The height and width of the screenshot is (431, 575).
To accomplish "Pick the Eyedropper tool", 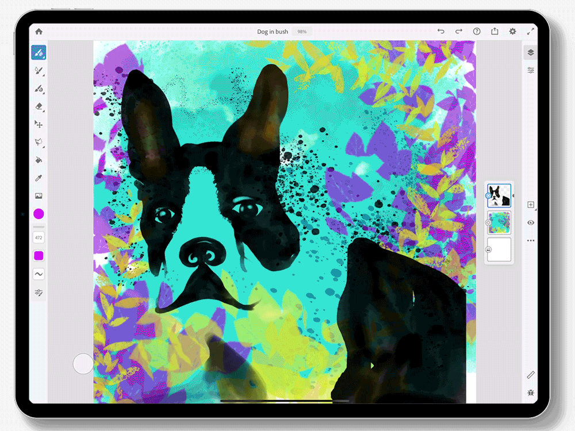I will coord(39,178).
